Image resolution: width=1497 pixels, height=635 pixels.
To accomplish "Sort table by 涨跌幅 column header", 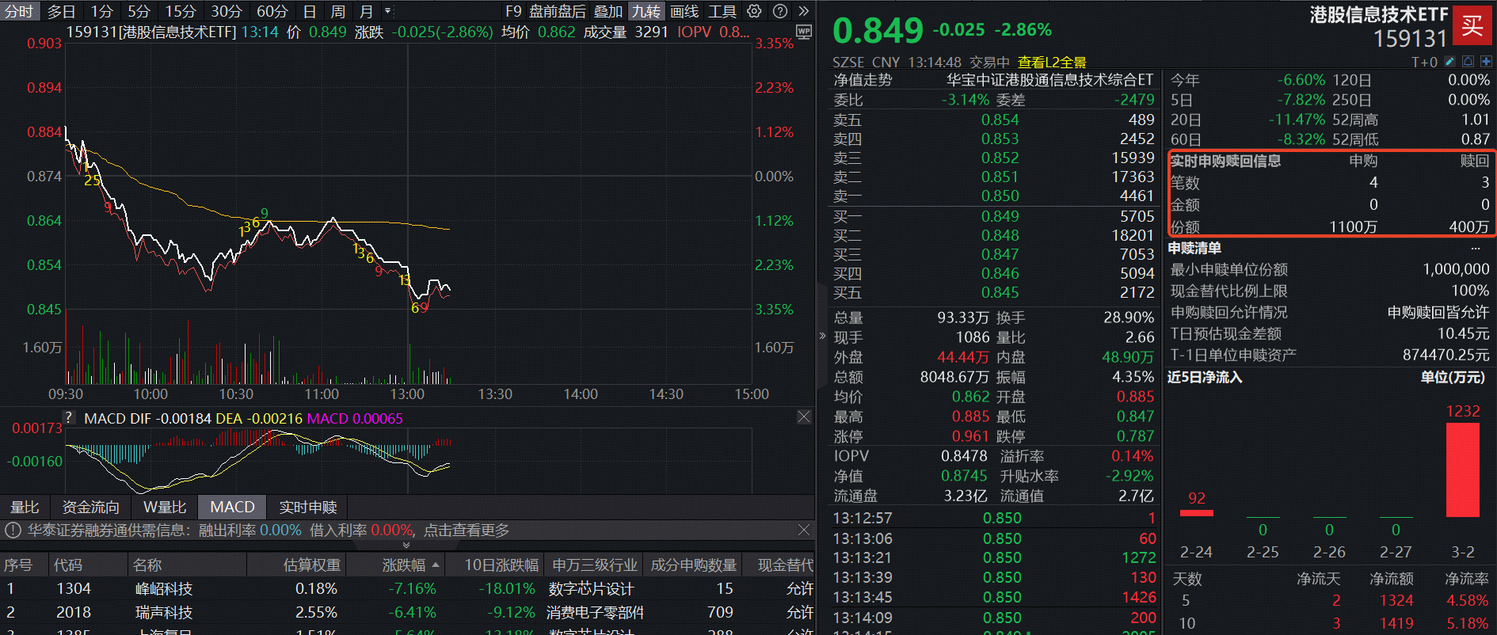I will click(404, 565).
